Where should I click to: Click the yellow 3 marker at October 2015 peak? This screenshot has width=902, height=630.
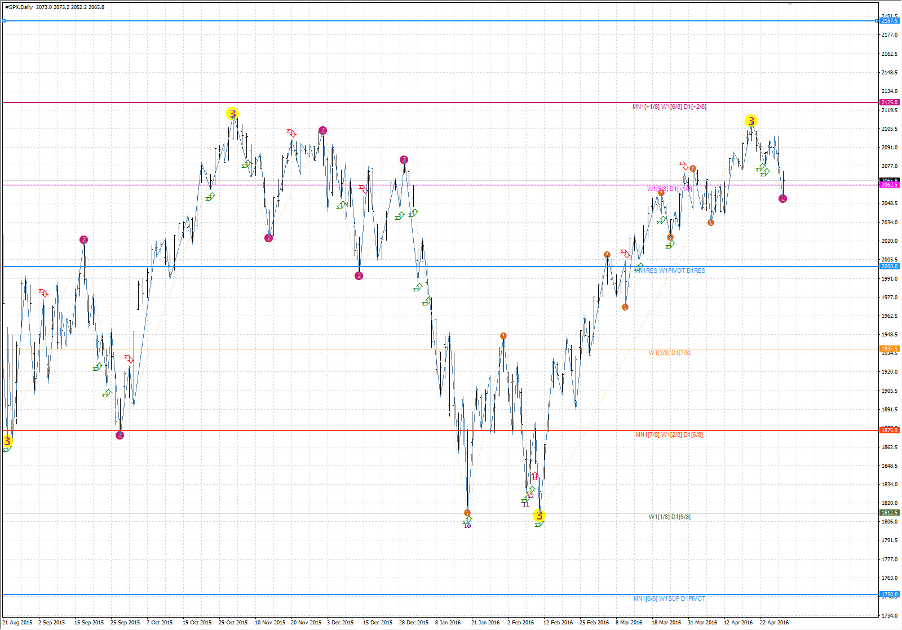(x=232, y=114)
